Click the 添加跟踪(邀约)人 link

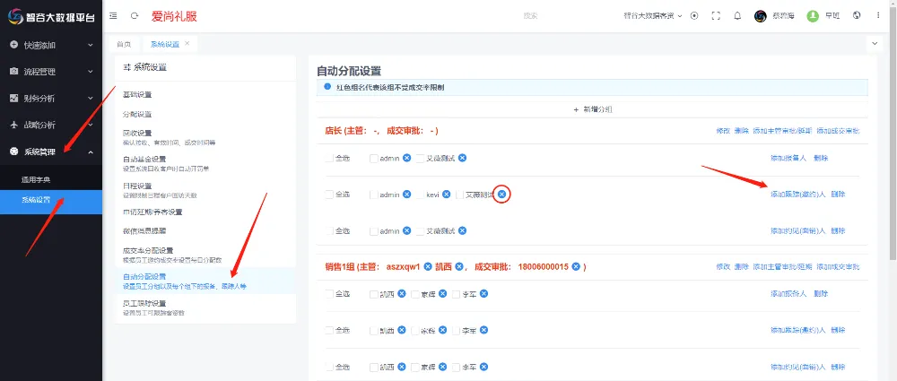(x=797, y=194)
